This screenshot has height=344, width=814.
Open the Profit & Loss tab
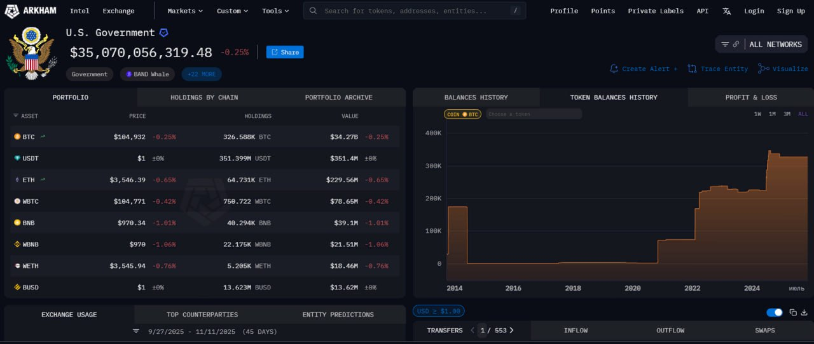pos(750,97)
